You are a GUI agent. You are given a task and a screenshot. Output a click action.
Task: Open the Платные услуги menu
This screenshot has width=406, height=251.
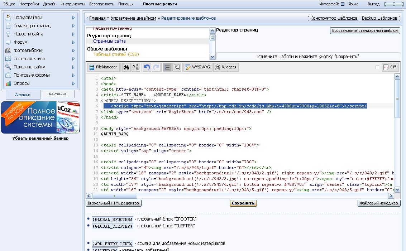[x=160, y=4]
